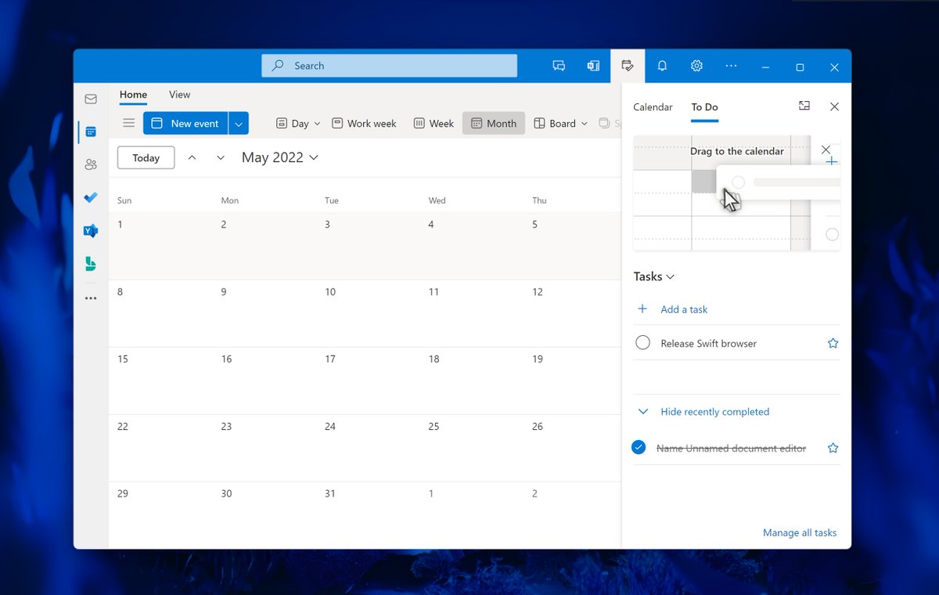This screenshot has height=595, width=939.
Task: Go to previous month arrow
Action: click(x=192, y=157)
